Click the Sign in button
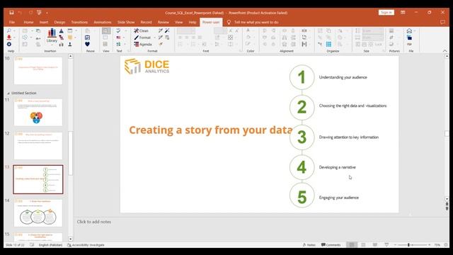The height and width of the screenshot is (255, 453). [386, 13]
